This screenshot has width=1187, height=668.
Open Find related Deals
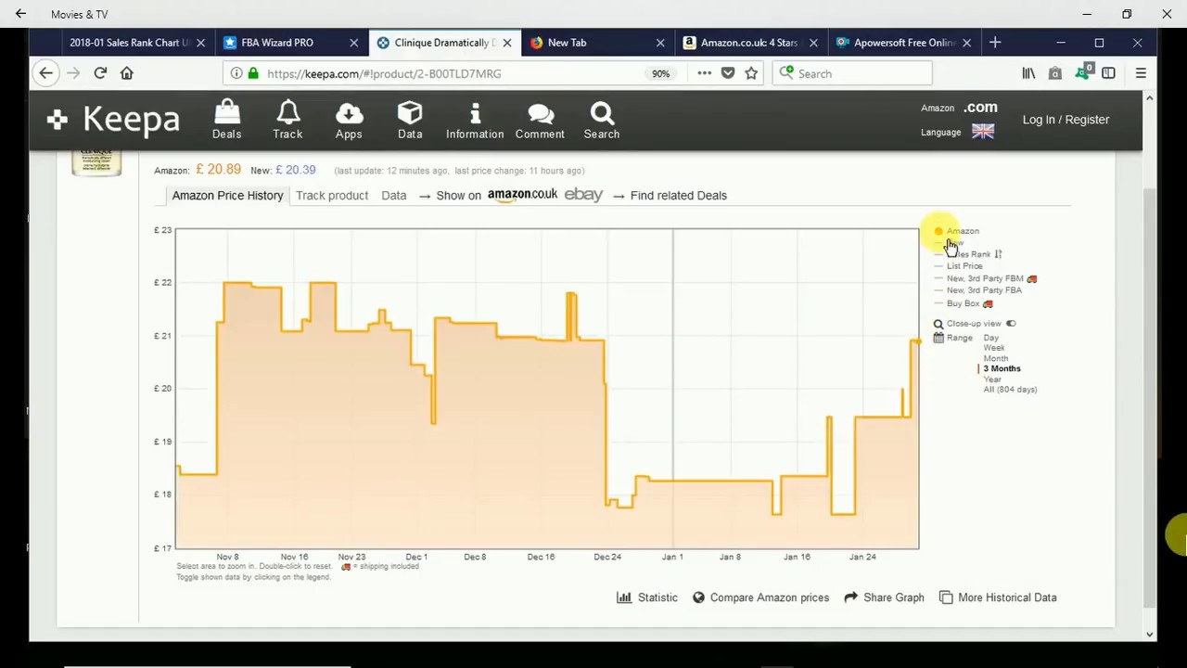coord(678,196)
